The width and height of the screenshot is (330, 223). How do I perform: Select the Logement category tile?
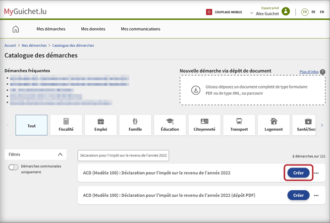click(274, 125)
